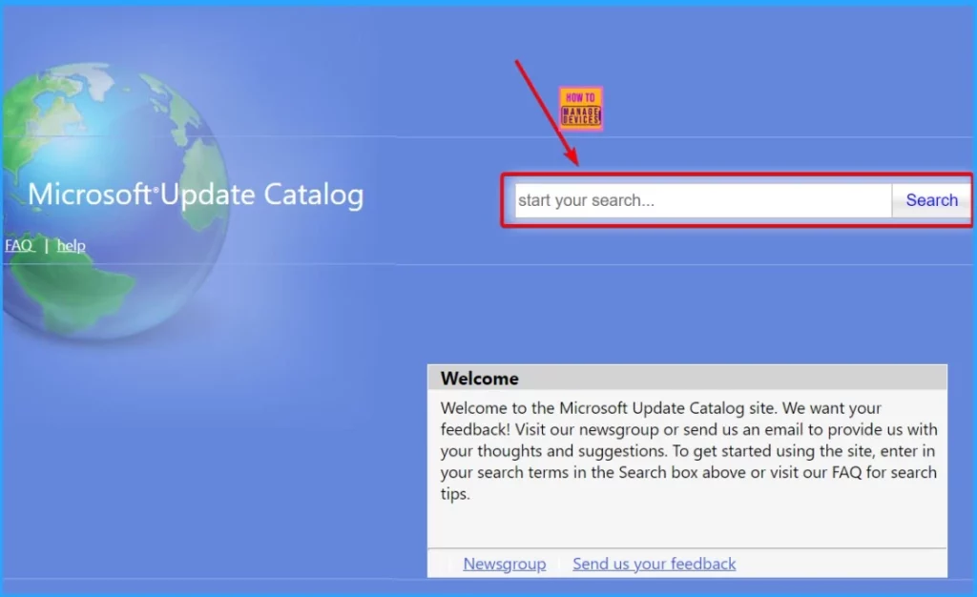Open the help link
This screenshot has height=597, width=977.
point(71,245)
